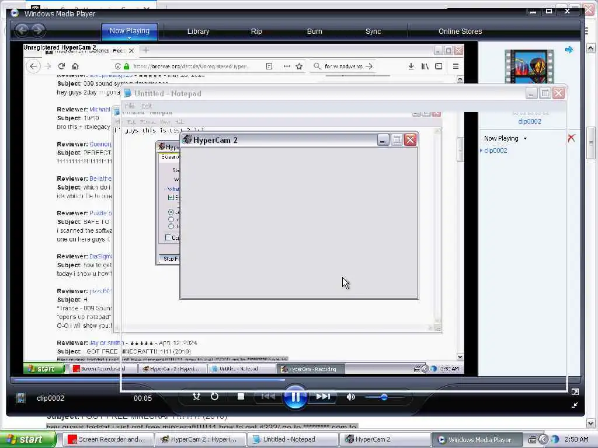598x448 pixels.
Task: Maximize the HyperCam 2 window
Action: (x=397, y=140)
